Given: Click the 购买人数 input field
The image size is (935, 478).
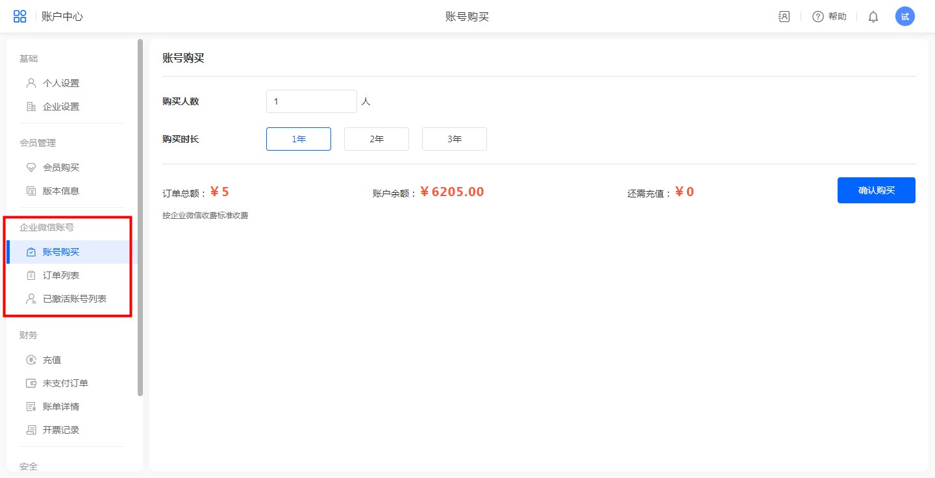Looking at the screenshot, I should (311, 101).
